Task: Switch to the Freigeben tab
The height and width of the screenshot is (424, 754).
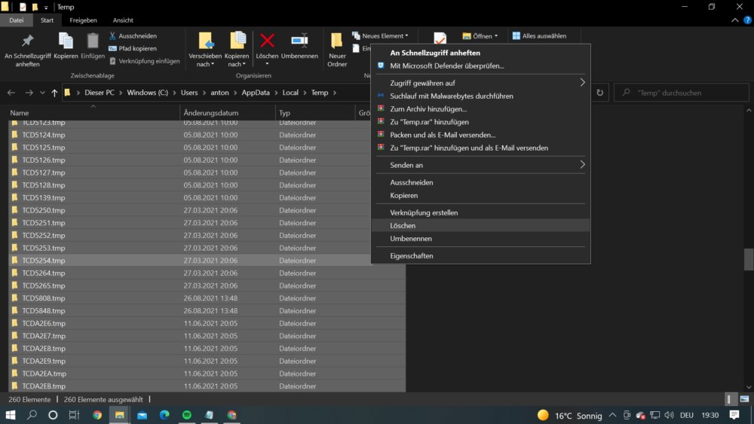Action: (x=83, y=20)
